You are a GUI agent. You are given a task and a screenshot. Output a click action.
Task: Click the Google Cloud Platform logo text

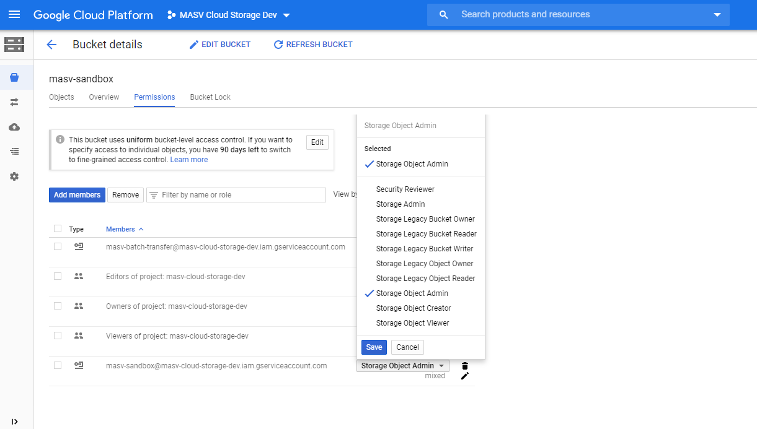click(x=93, y=15)
